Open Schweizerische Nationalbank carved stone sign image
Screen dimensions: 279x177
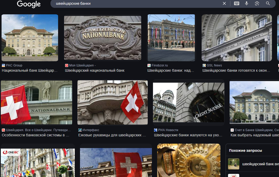[x=103, y=38]
